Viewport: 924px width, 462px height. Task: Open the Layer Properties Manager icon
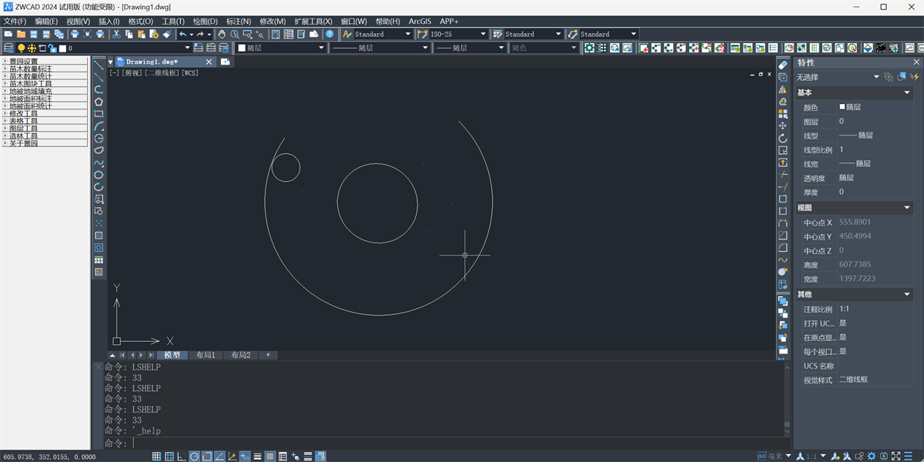[x=8, y=48]
